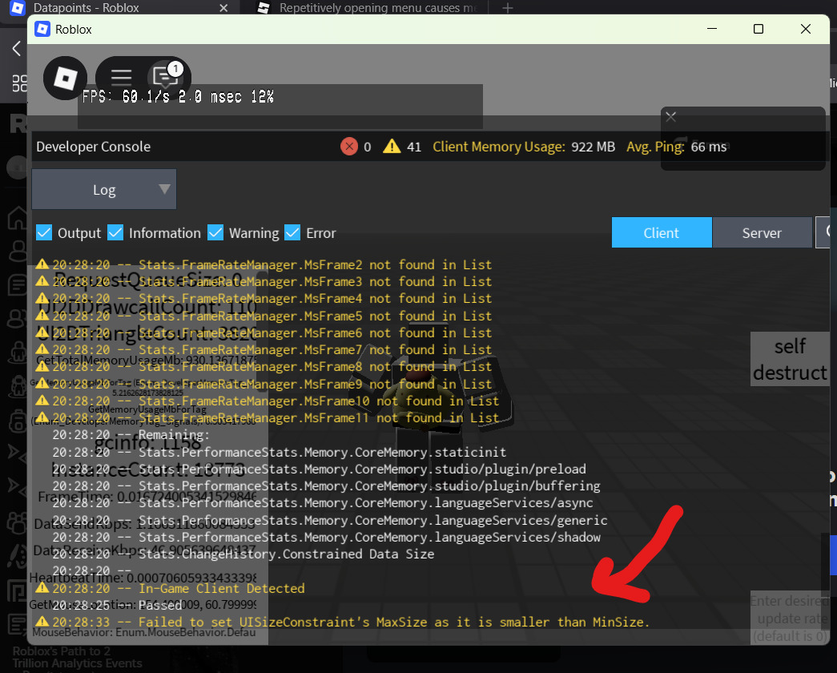Click the update rate input field
Screen dimensions: 837x673
[789, 618]
